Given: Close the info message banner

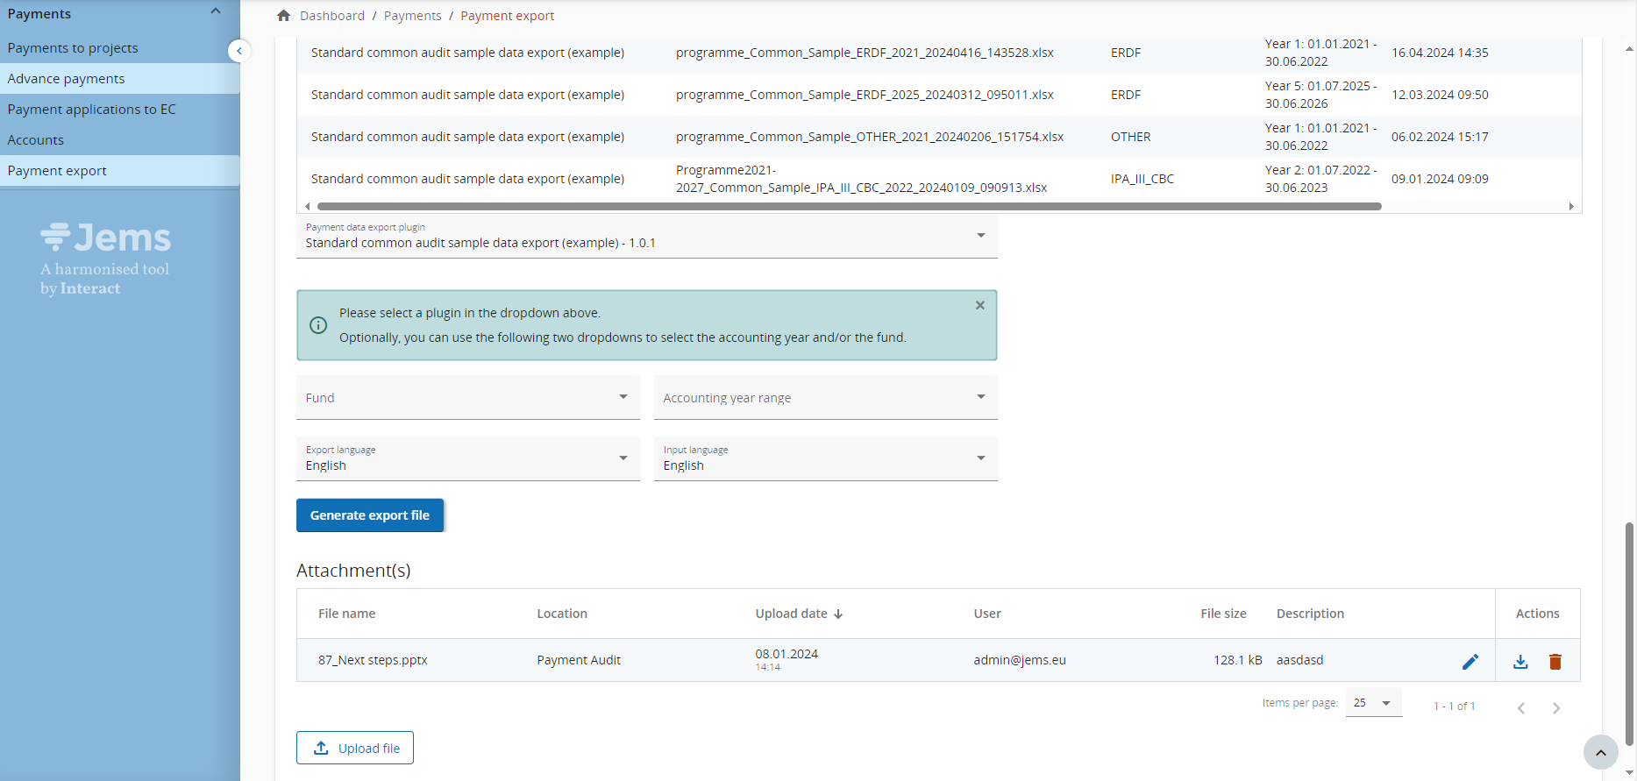Looking at the screenshot, I should click(x=979, y=306).
